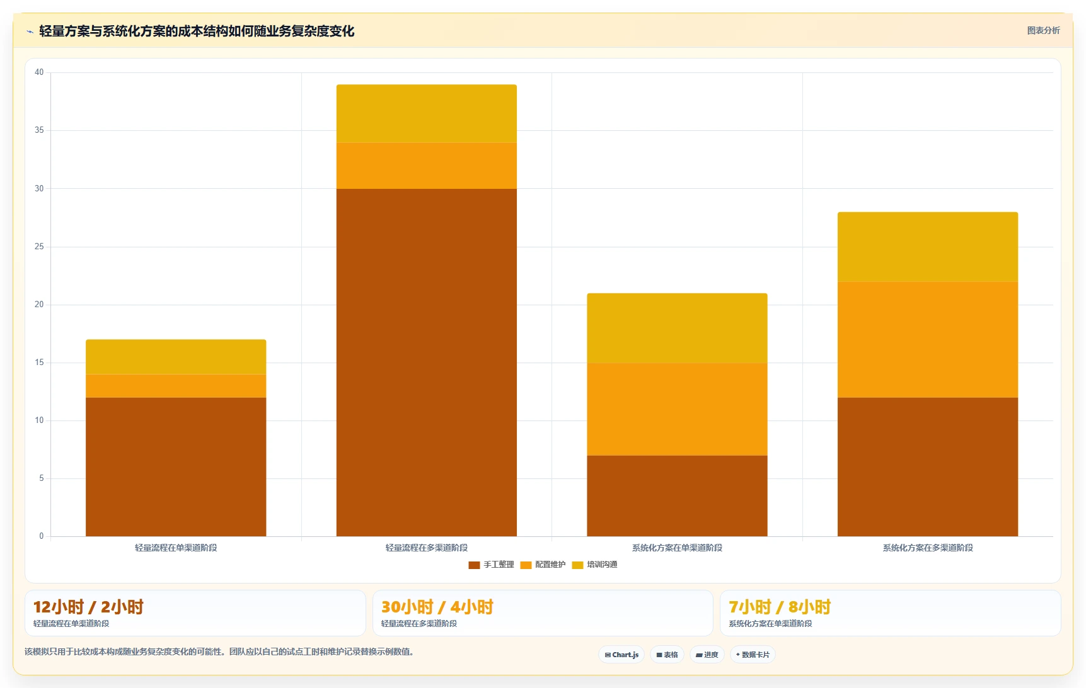Click 配置维护 segment of 系统化方案在多渠道阶段 bar
Screen dimensions: 1086x688
[928, 339]
